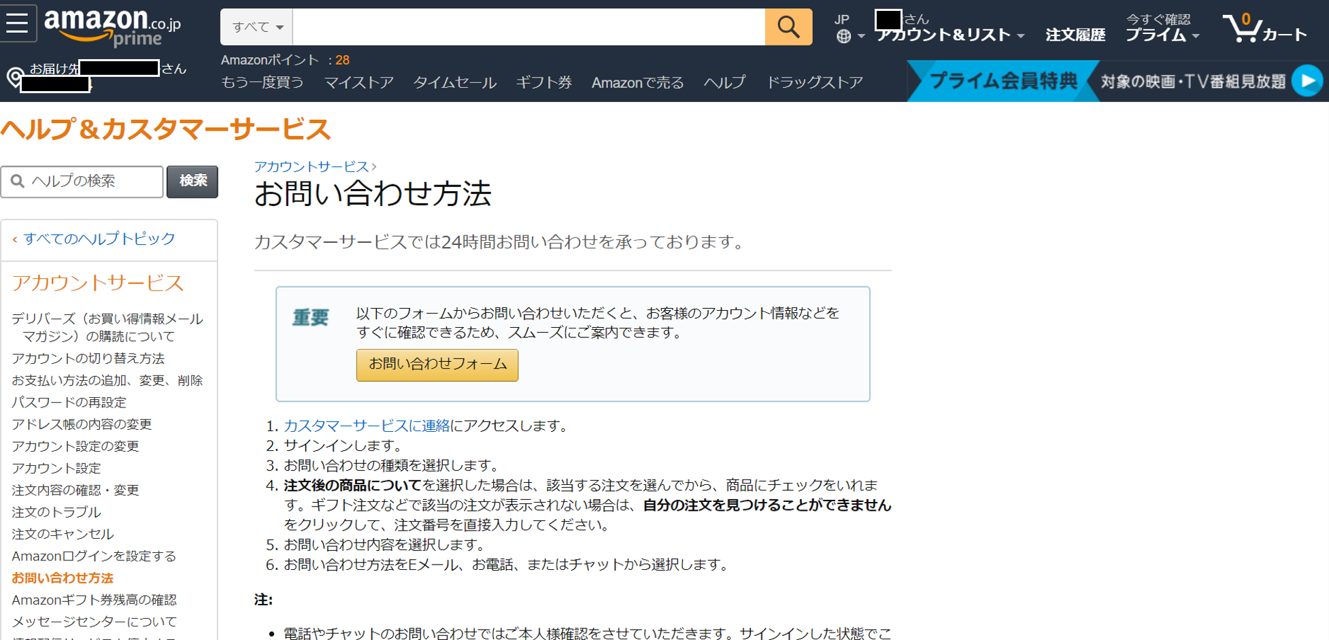Viewport: 1329px width, 640px height.
Task: Open the shopping cart icon
Action: pyautogui.click(x=1264, y=28)
